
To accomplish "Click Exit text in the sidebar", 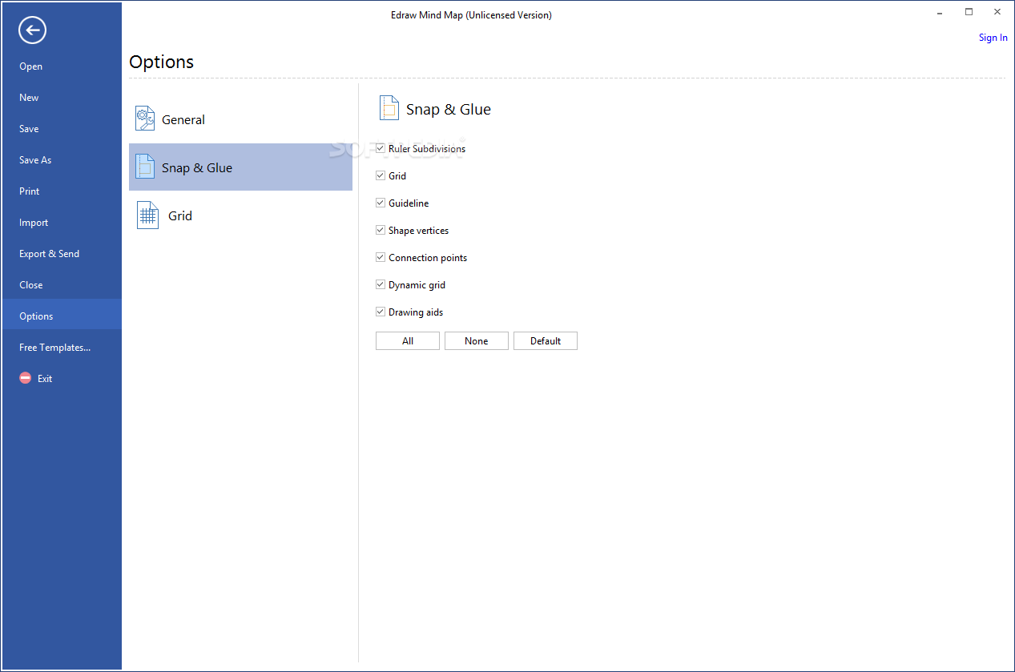I will pyautogui.click(x=45, y=379).
